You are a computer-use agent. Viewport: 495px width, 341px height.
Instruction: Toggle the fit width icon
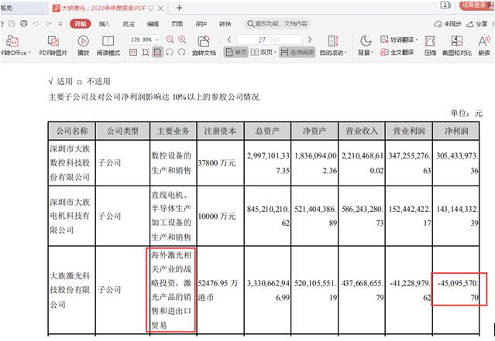point(157,52)
